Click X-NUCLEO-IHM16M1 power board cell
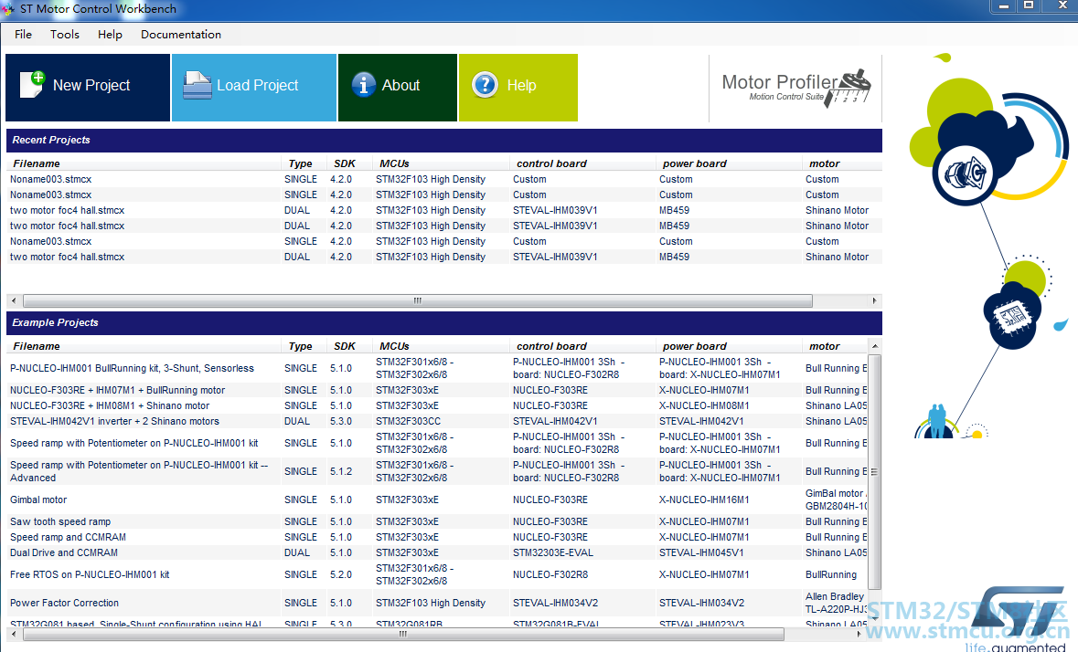This screenshot has width=1078, height=652. click(704, 500)
